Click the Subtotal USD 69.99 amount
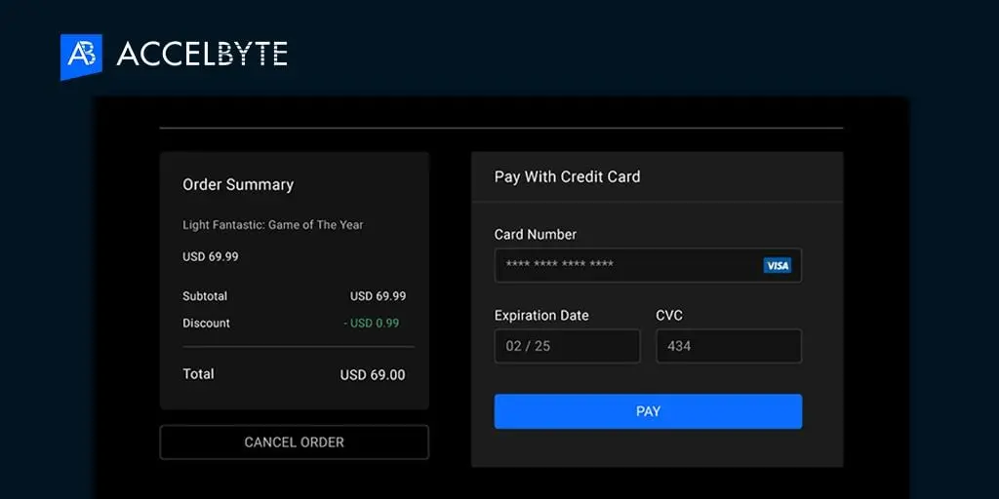 click(x=378, y=296)
